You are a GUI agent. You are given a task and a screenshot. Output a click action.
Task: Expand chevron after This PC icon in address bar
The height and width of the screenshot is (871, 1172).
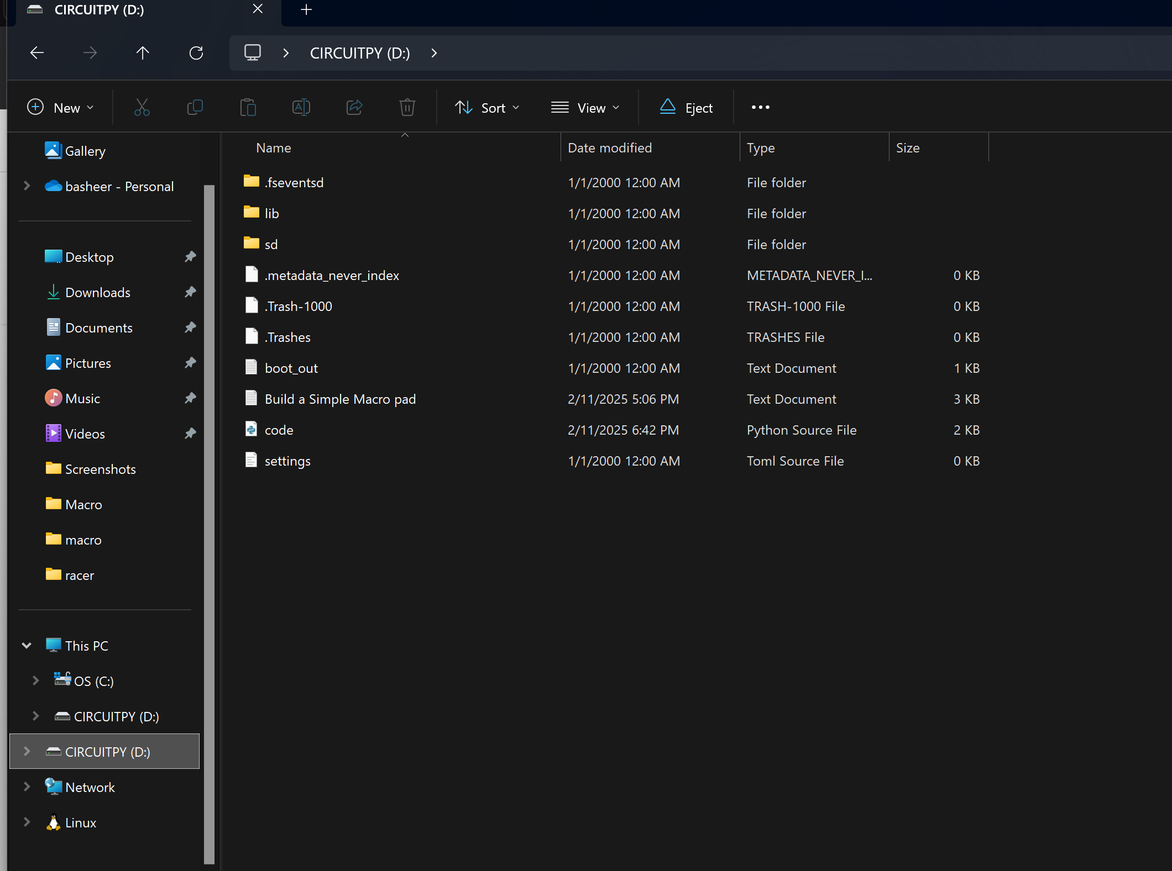tap(286, 53)
